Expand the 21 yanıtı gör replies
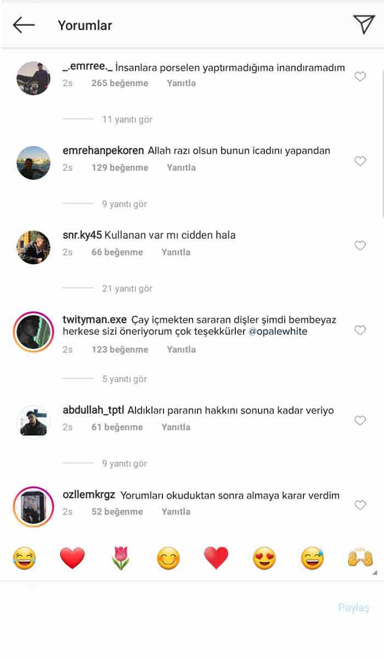The height and width of the screenshot is (659, 384). tap(127, 288)
